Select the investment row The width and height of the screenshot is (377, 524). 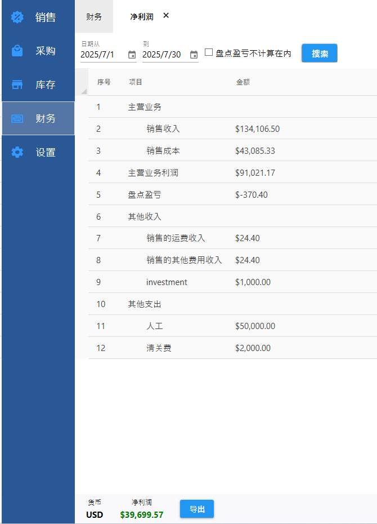coord(167,282)
